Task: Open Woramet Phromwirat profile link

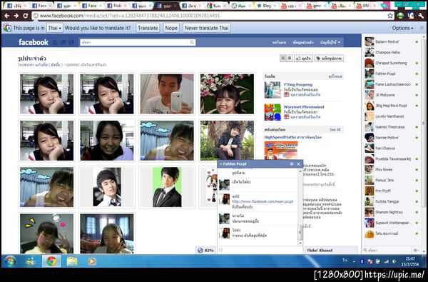Action: (x=304, y=107)
